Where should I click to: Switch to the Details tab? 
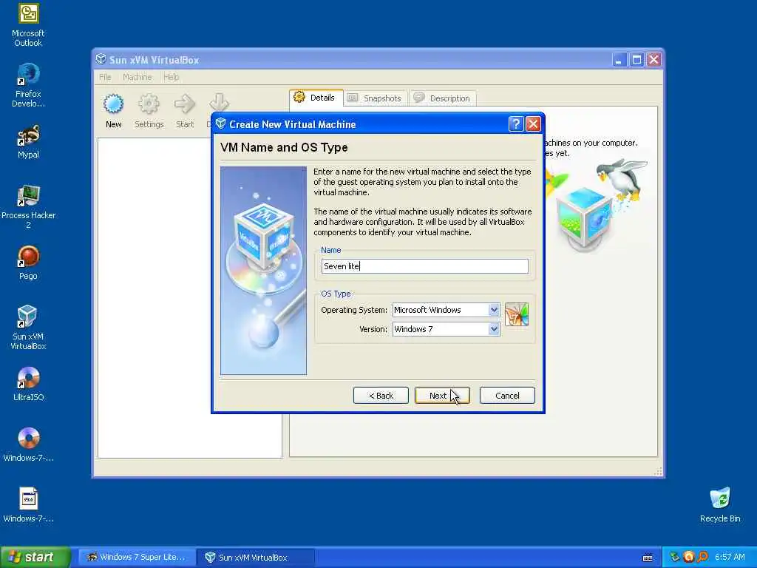pos(316,98)
